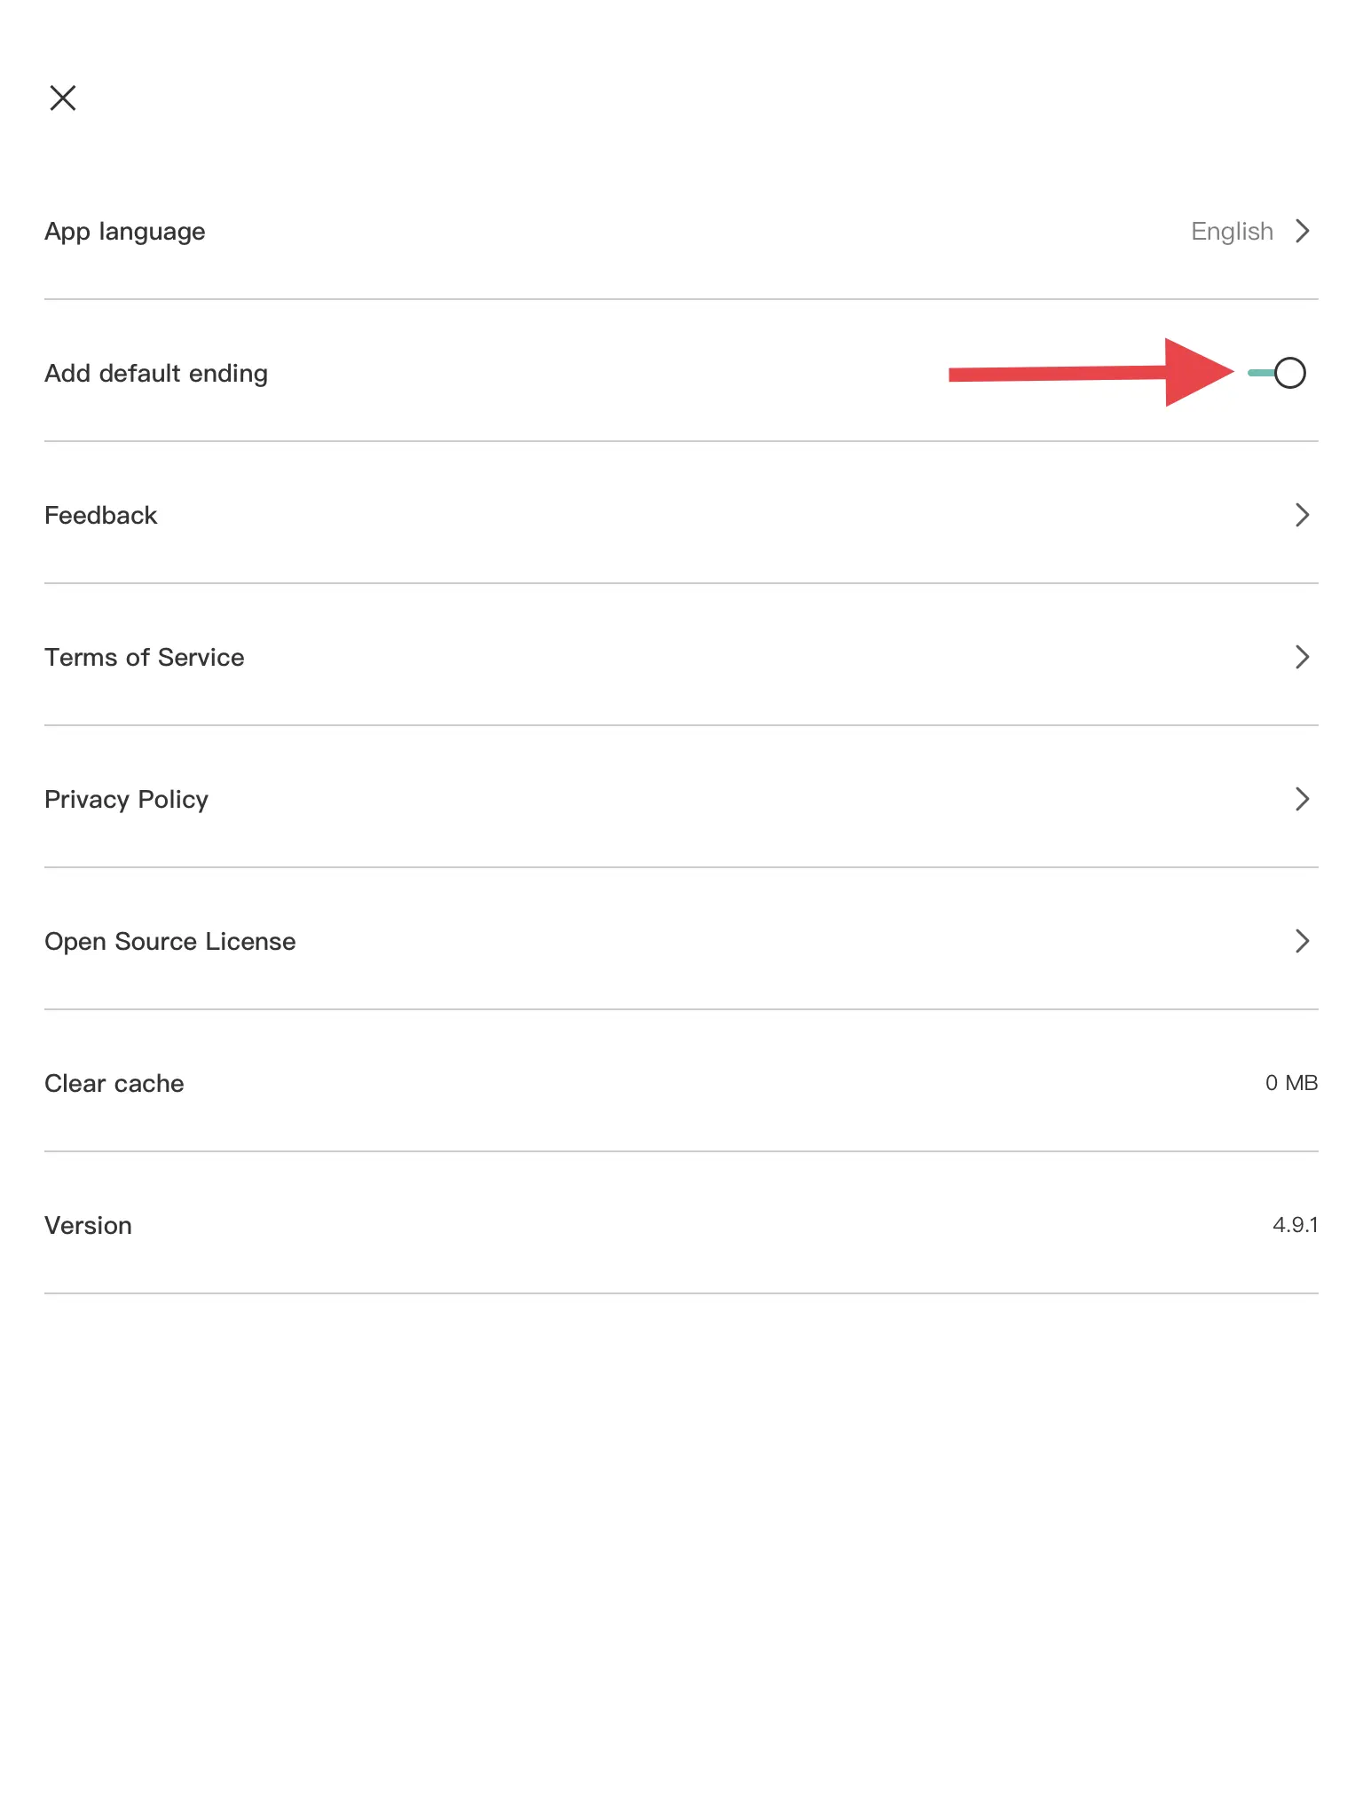Select Clear cache
This screenshot has height=1818, width=1363.
[114, 1084]
